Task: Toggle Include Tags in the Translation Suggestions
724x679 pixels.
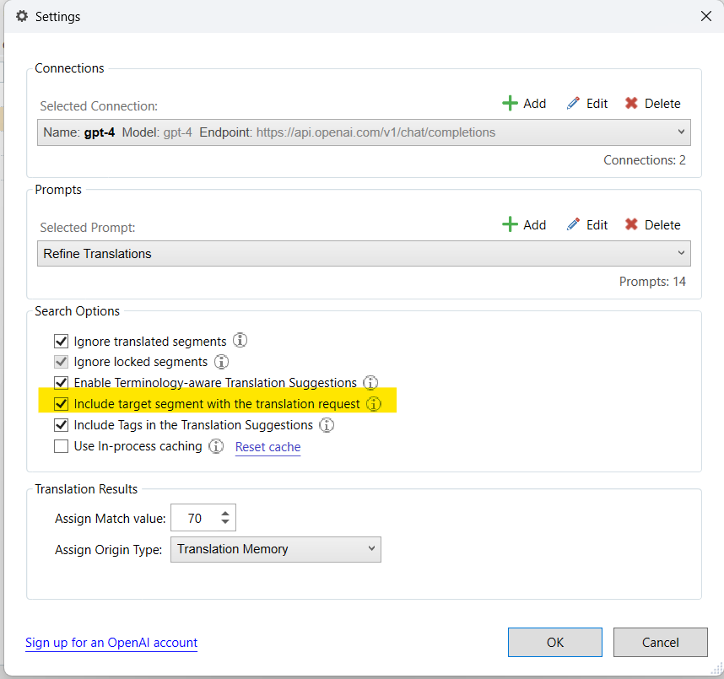Action: click(x=61, y=424)
